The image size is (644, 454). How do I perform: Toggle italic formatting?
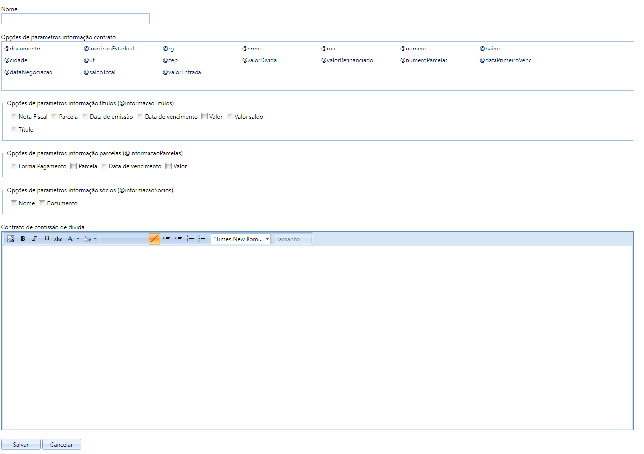click(x=35, y=239)
